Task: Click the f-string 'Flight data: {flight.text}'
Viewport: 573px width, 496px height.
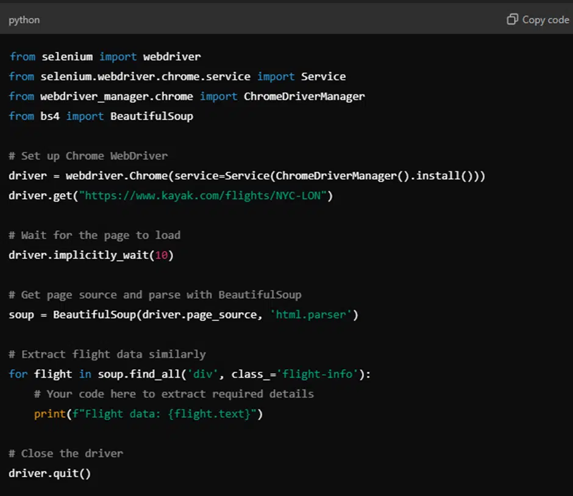Action: pyautogui.click(x=164, y=414)
